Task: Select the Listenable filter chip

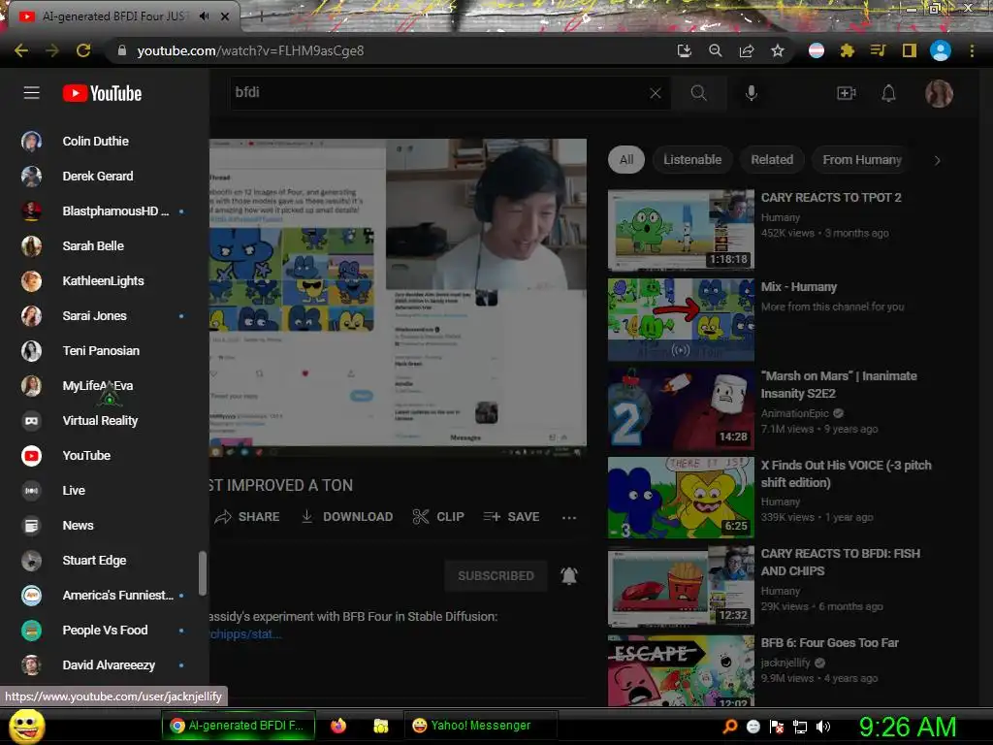Action: (692, 160)
